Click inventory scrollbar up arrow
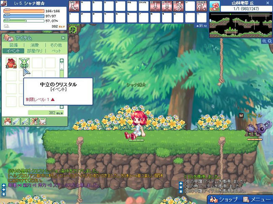This screenshot has width=273, height=204. 62,60
